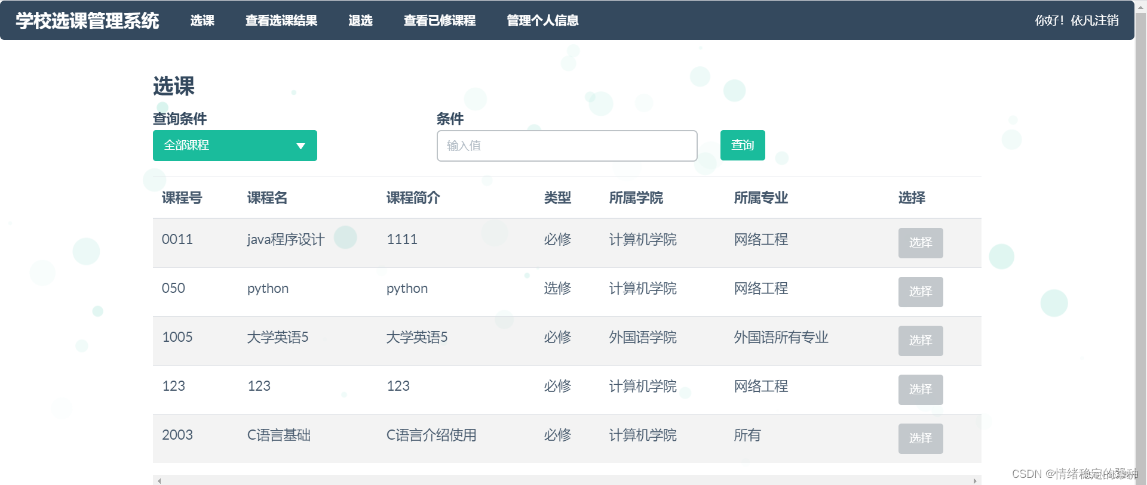Click the 课程名 column header
The height and width of the screenshot is (485, 1147).
click(268, 197)
